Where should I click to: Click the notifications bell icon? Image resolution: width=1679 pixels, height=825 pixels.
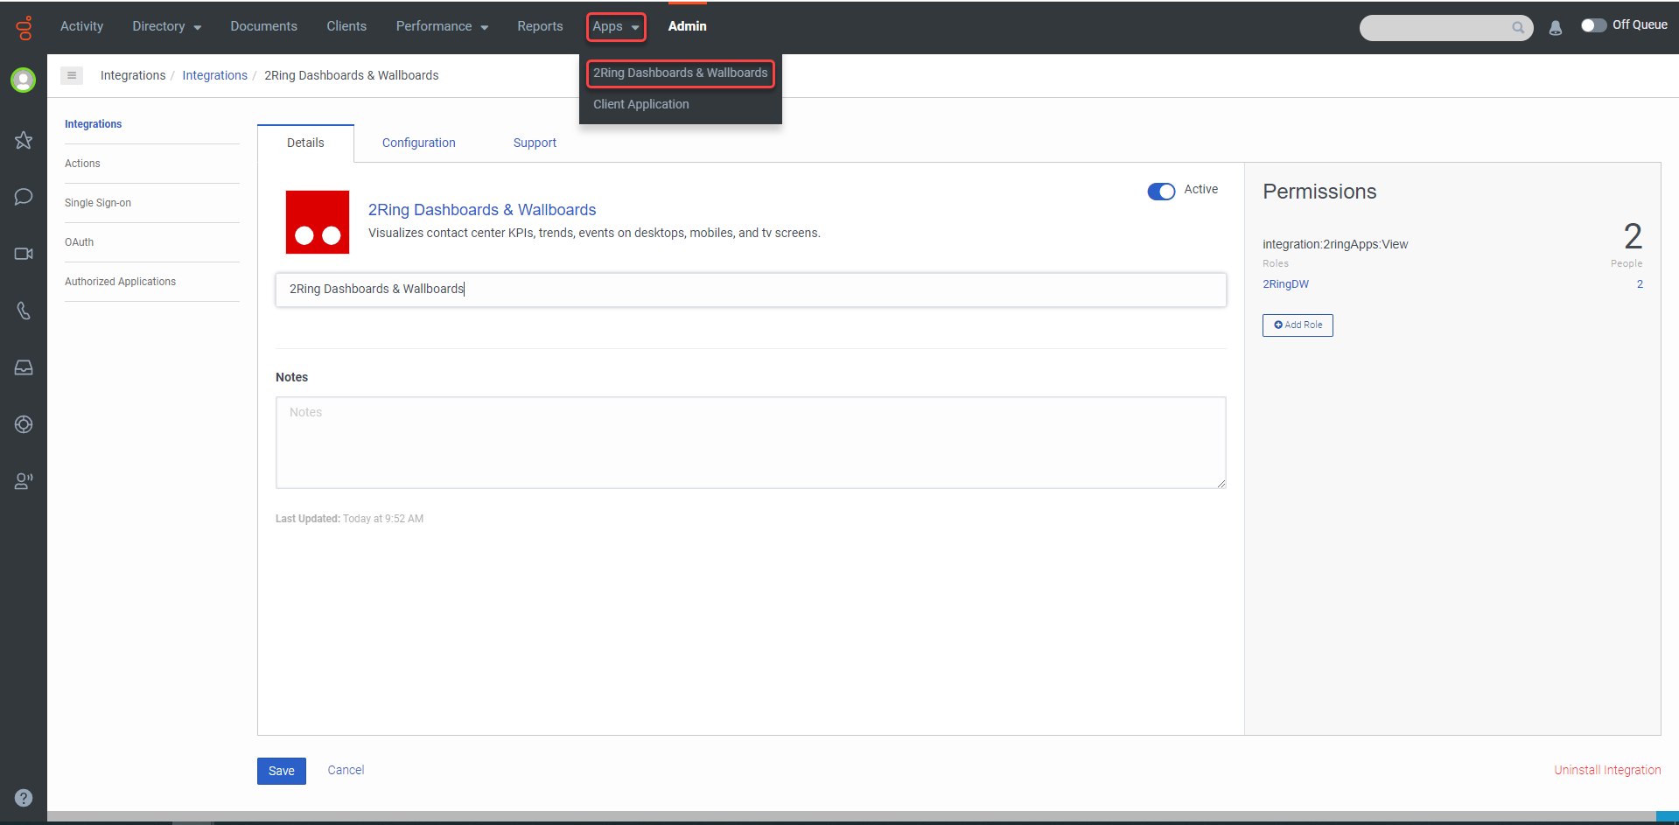1555,28
